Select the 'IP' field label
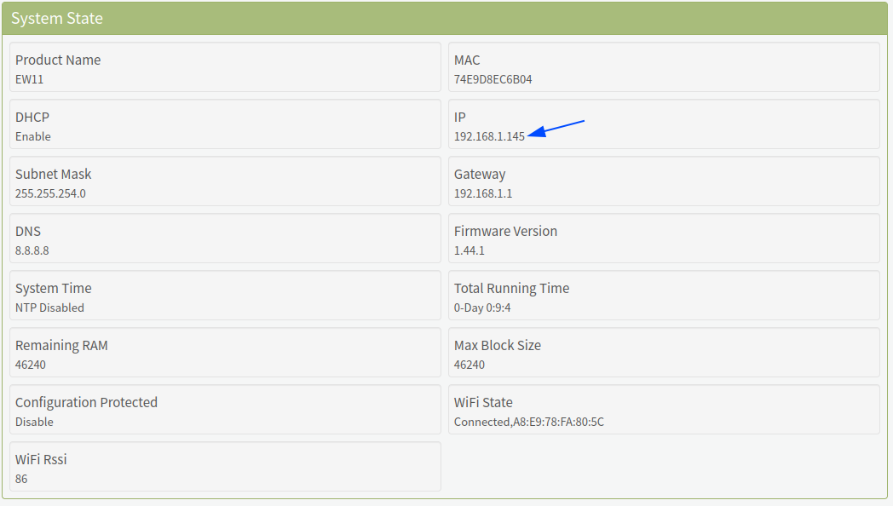This screenshot has width=893, height=506. (x=459, y=117)
